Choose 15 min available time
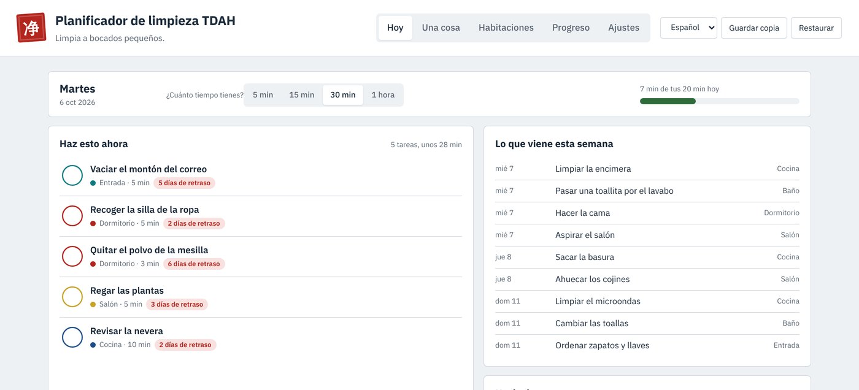Viewport: 859px width, 390px height. pos(301,95)
